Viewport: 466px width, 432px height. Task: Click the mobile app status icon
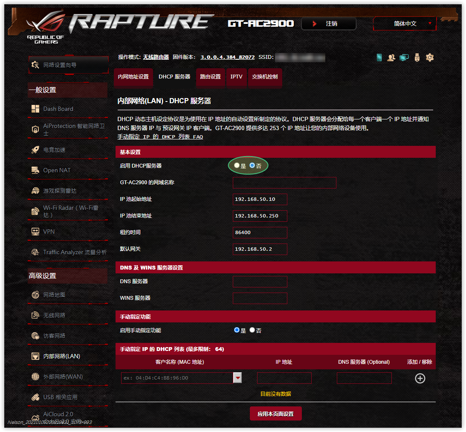coord(379,58)
